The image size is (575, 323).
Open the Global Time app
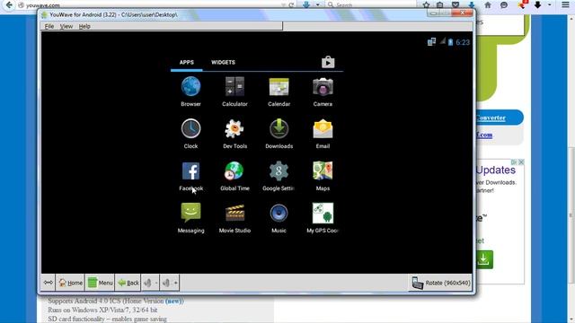click(x=234, y=176)
